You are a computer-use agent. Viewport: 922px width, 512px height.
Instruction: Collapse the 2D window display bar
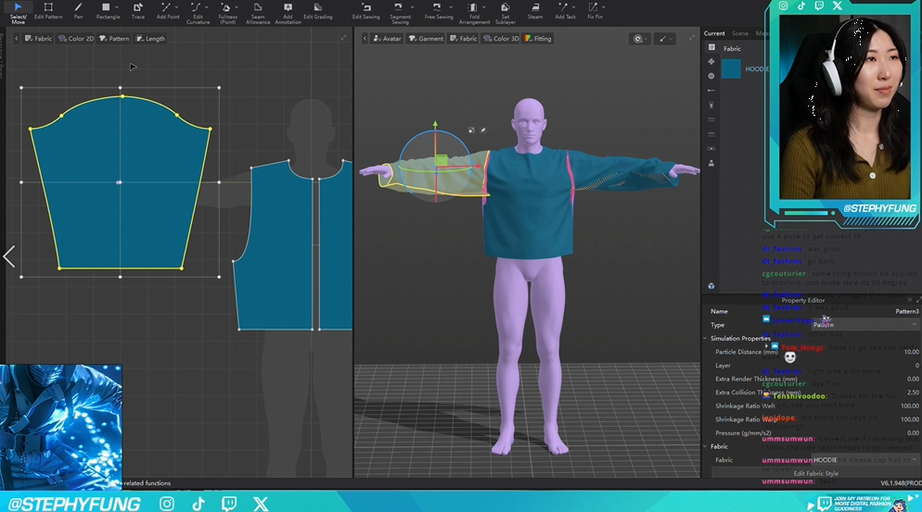(x=17, y=38)
